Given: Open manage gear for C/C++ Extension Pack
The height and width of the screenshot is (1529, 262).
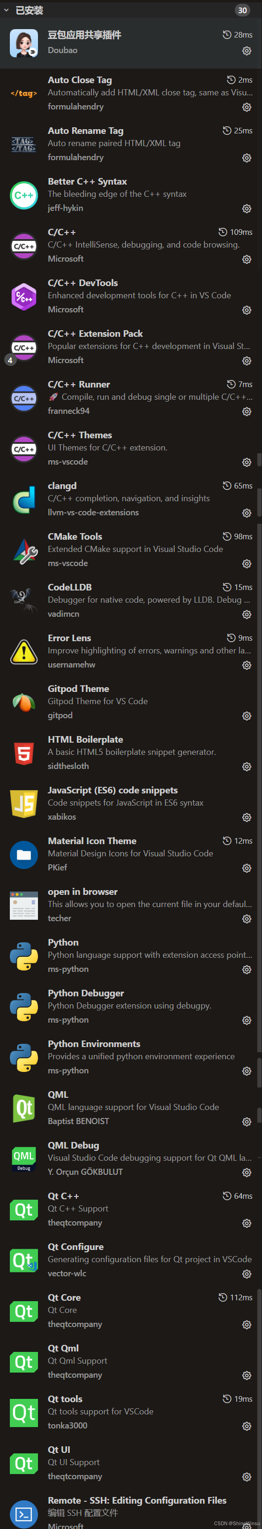Looking at the screenshot, I should click(247, 361).
